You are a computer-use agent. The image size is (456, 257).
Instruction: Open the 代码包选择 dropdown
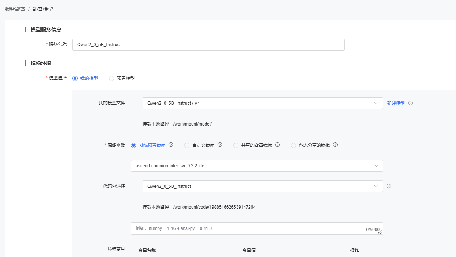pos(262,186)
